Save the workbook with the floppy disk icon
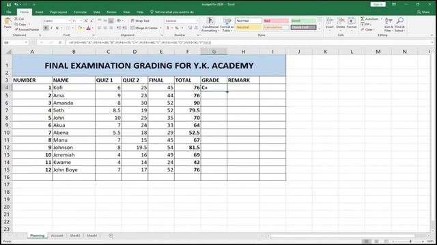 pos(9,5)
